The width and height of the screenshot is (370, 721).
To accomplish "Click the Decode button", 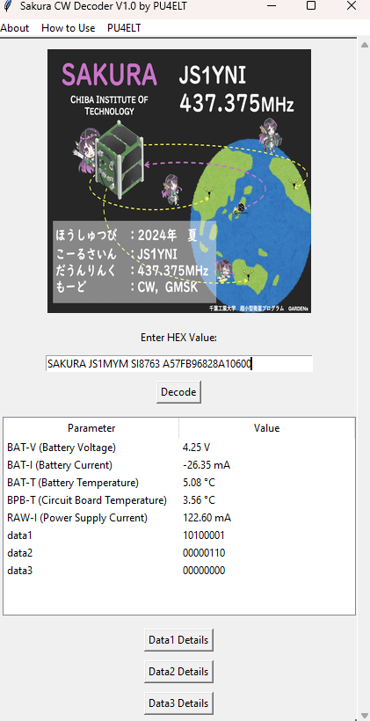I will [178, 392].
